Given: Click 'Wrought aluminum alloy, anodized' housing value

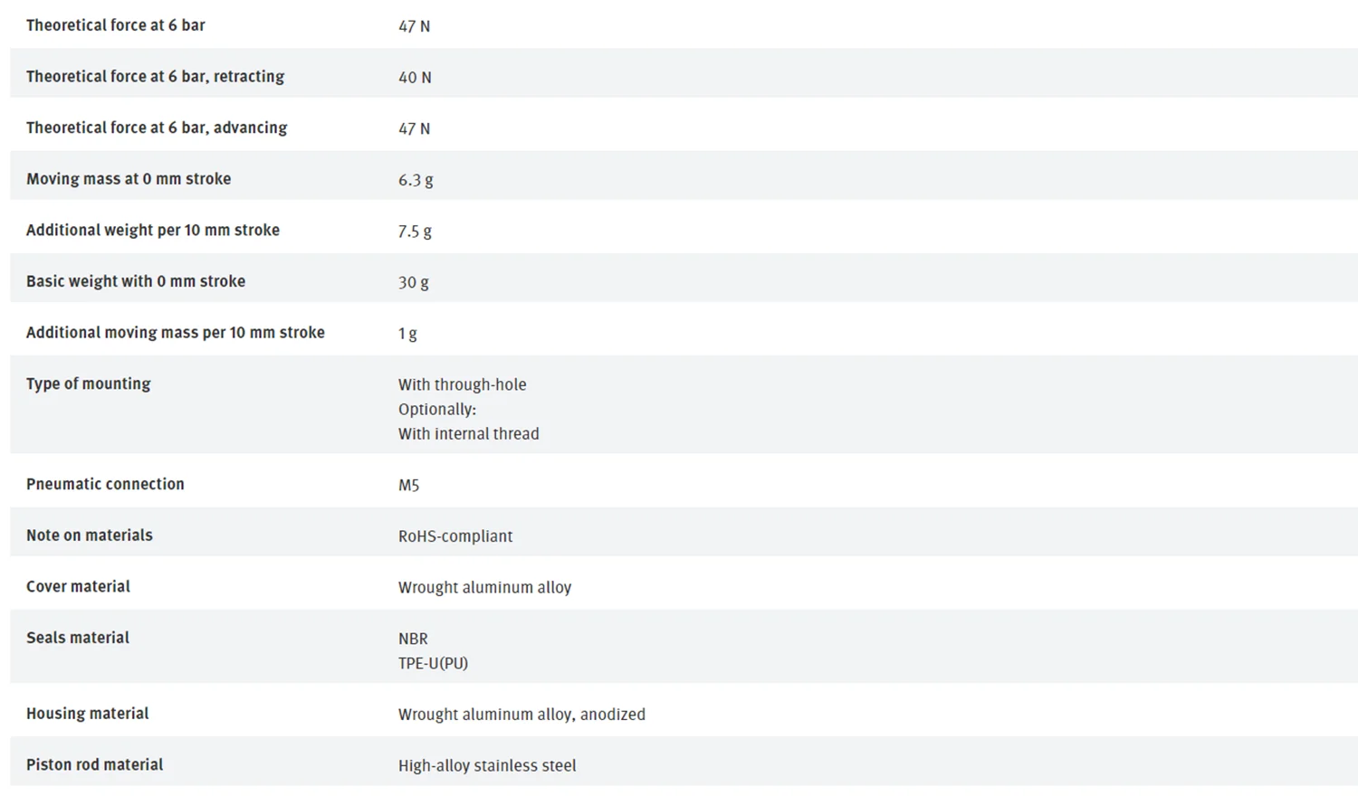Looking at the screenshot, I should (521, 715).
